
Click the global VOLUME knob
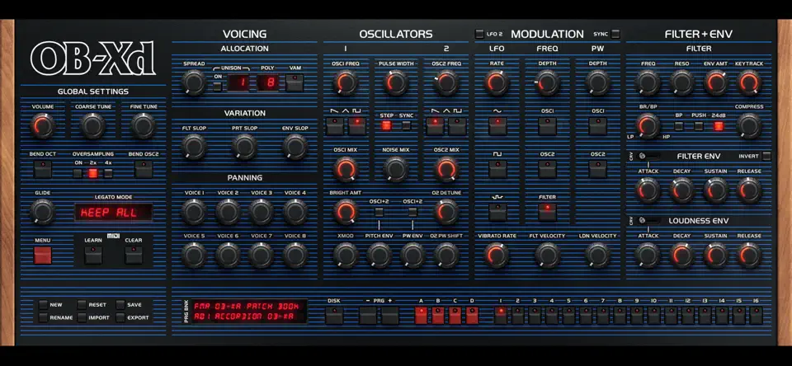43,125
